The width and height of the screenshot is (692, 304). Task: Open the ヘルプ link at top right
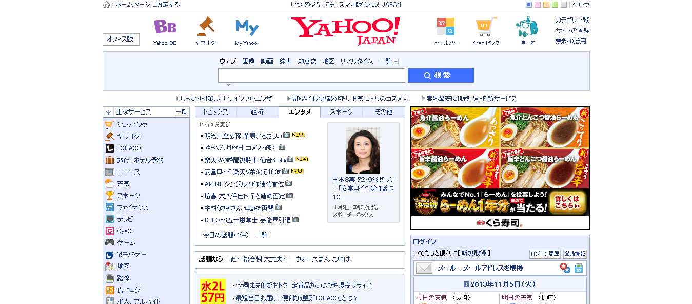581,5
